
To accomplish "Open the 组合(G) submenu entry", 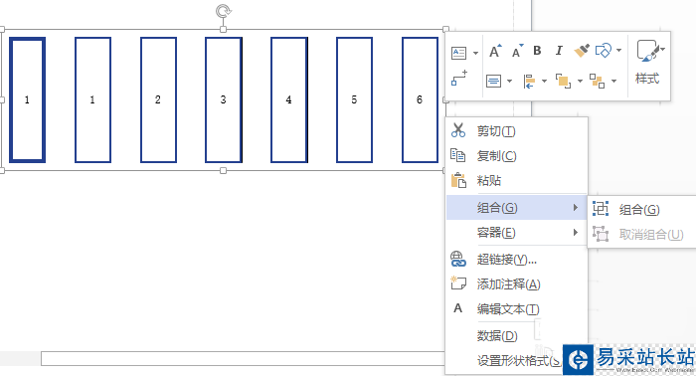I will coord(517,207).
